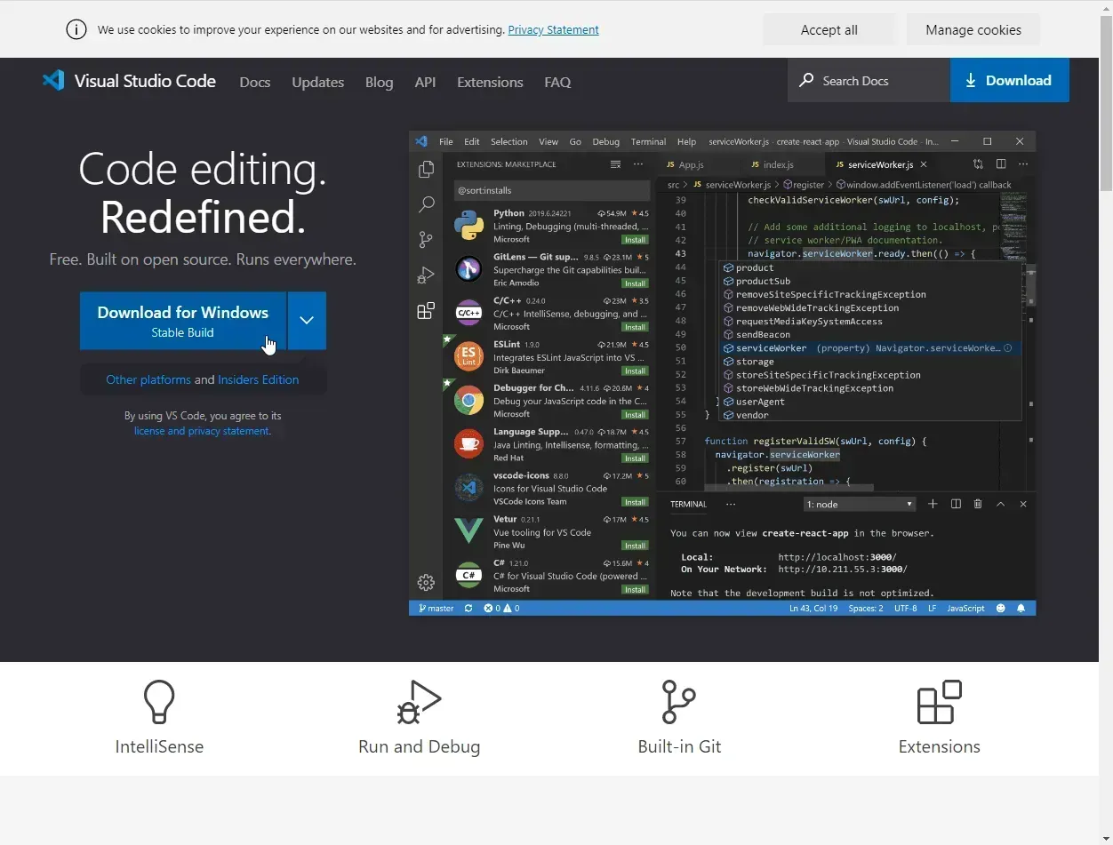This screenshot has width=1113, height=845.
Task: Open Source Control icon in the editor activity bar
Action: click(x=427, y=240)
